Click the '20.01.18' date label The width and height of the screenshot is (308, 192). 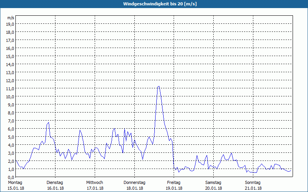[214, 188]
